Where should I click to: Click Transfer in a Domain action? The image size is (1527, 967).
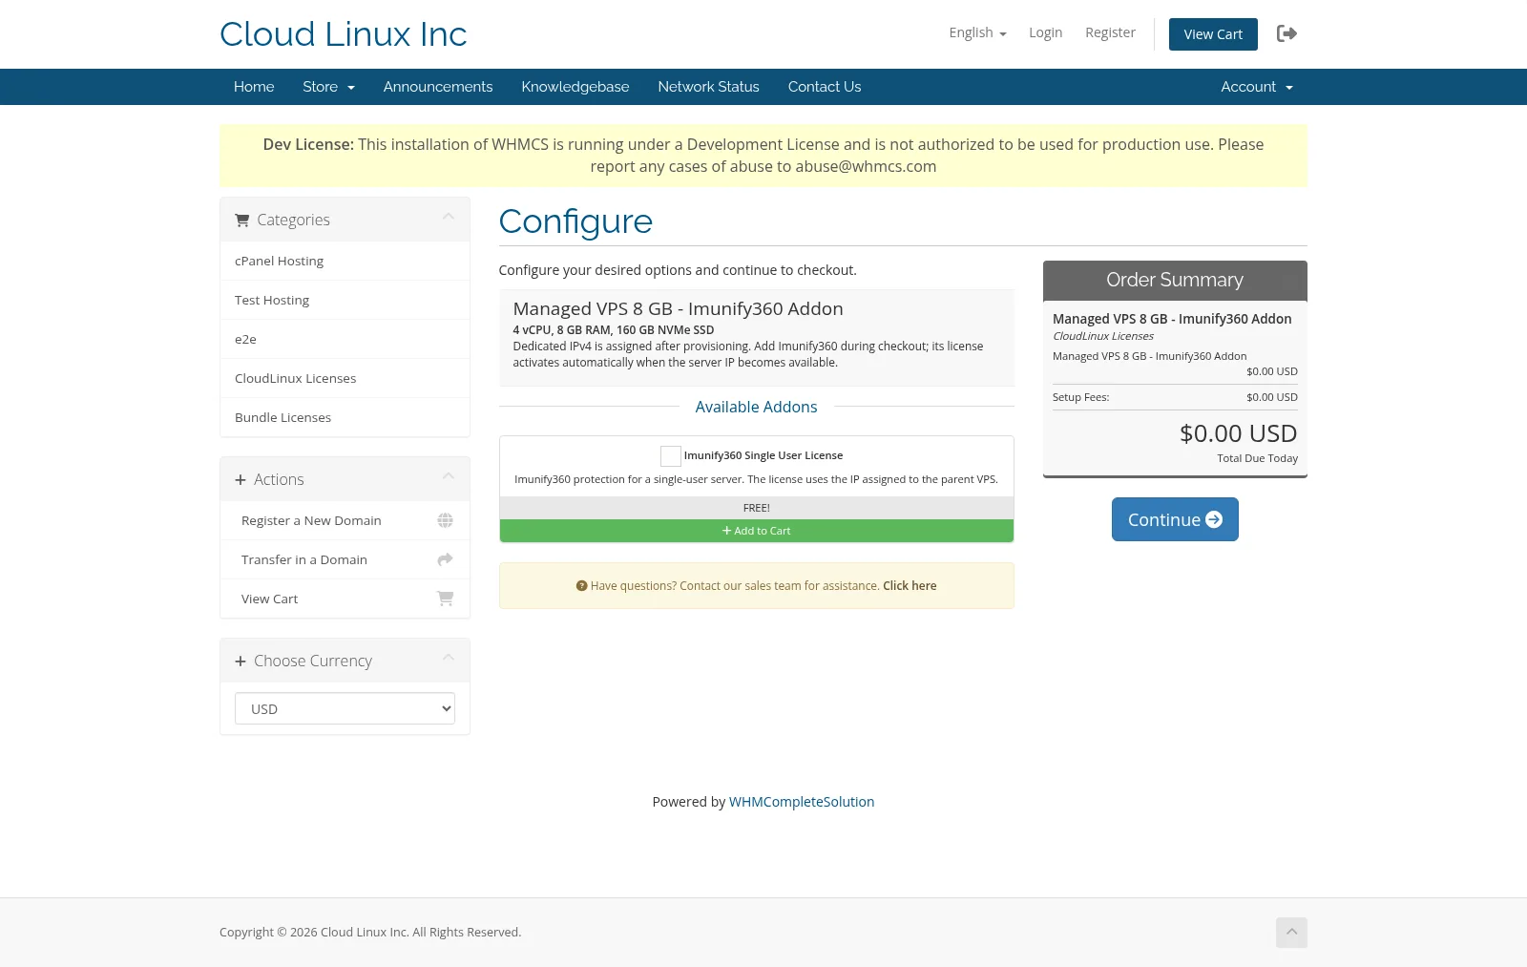pyautogui.click(x=345, y=559)
